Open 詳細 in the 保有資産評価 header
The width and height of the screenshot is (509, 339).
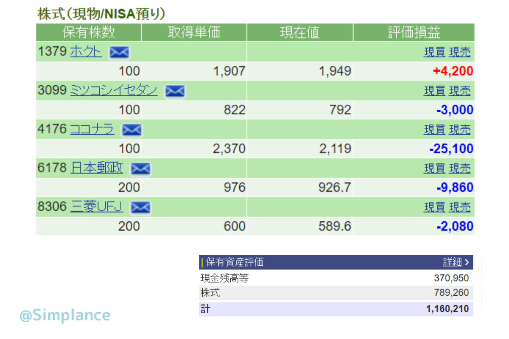[x=456, y=262]
